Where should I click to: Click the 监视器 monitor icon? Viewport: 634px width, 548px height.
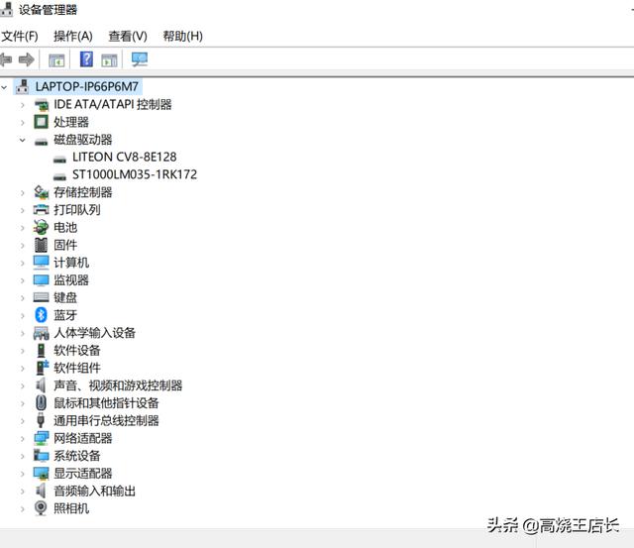point(41,279)
